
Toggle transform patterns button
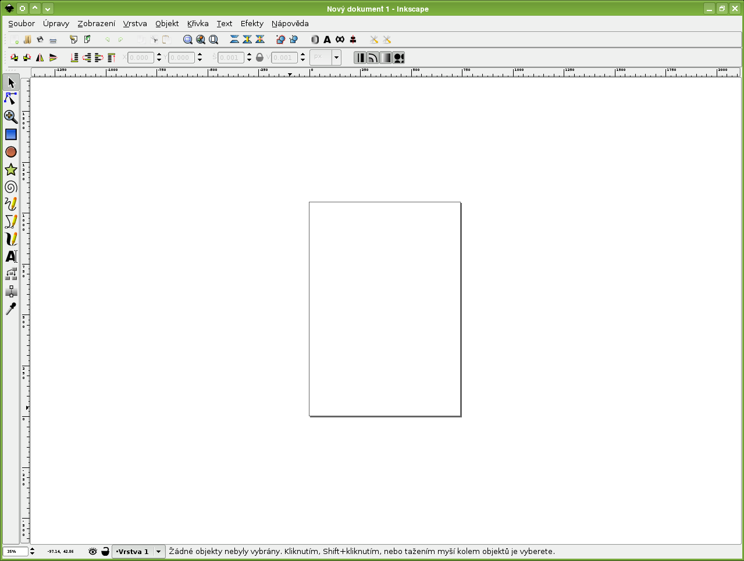click(398, 58)
